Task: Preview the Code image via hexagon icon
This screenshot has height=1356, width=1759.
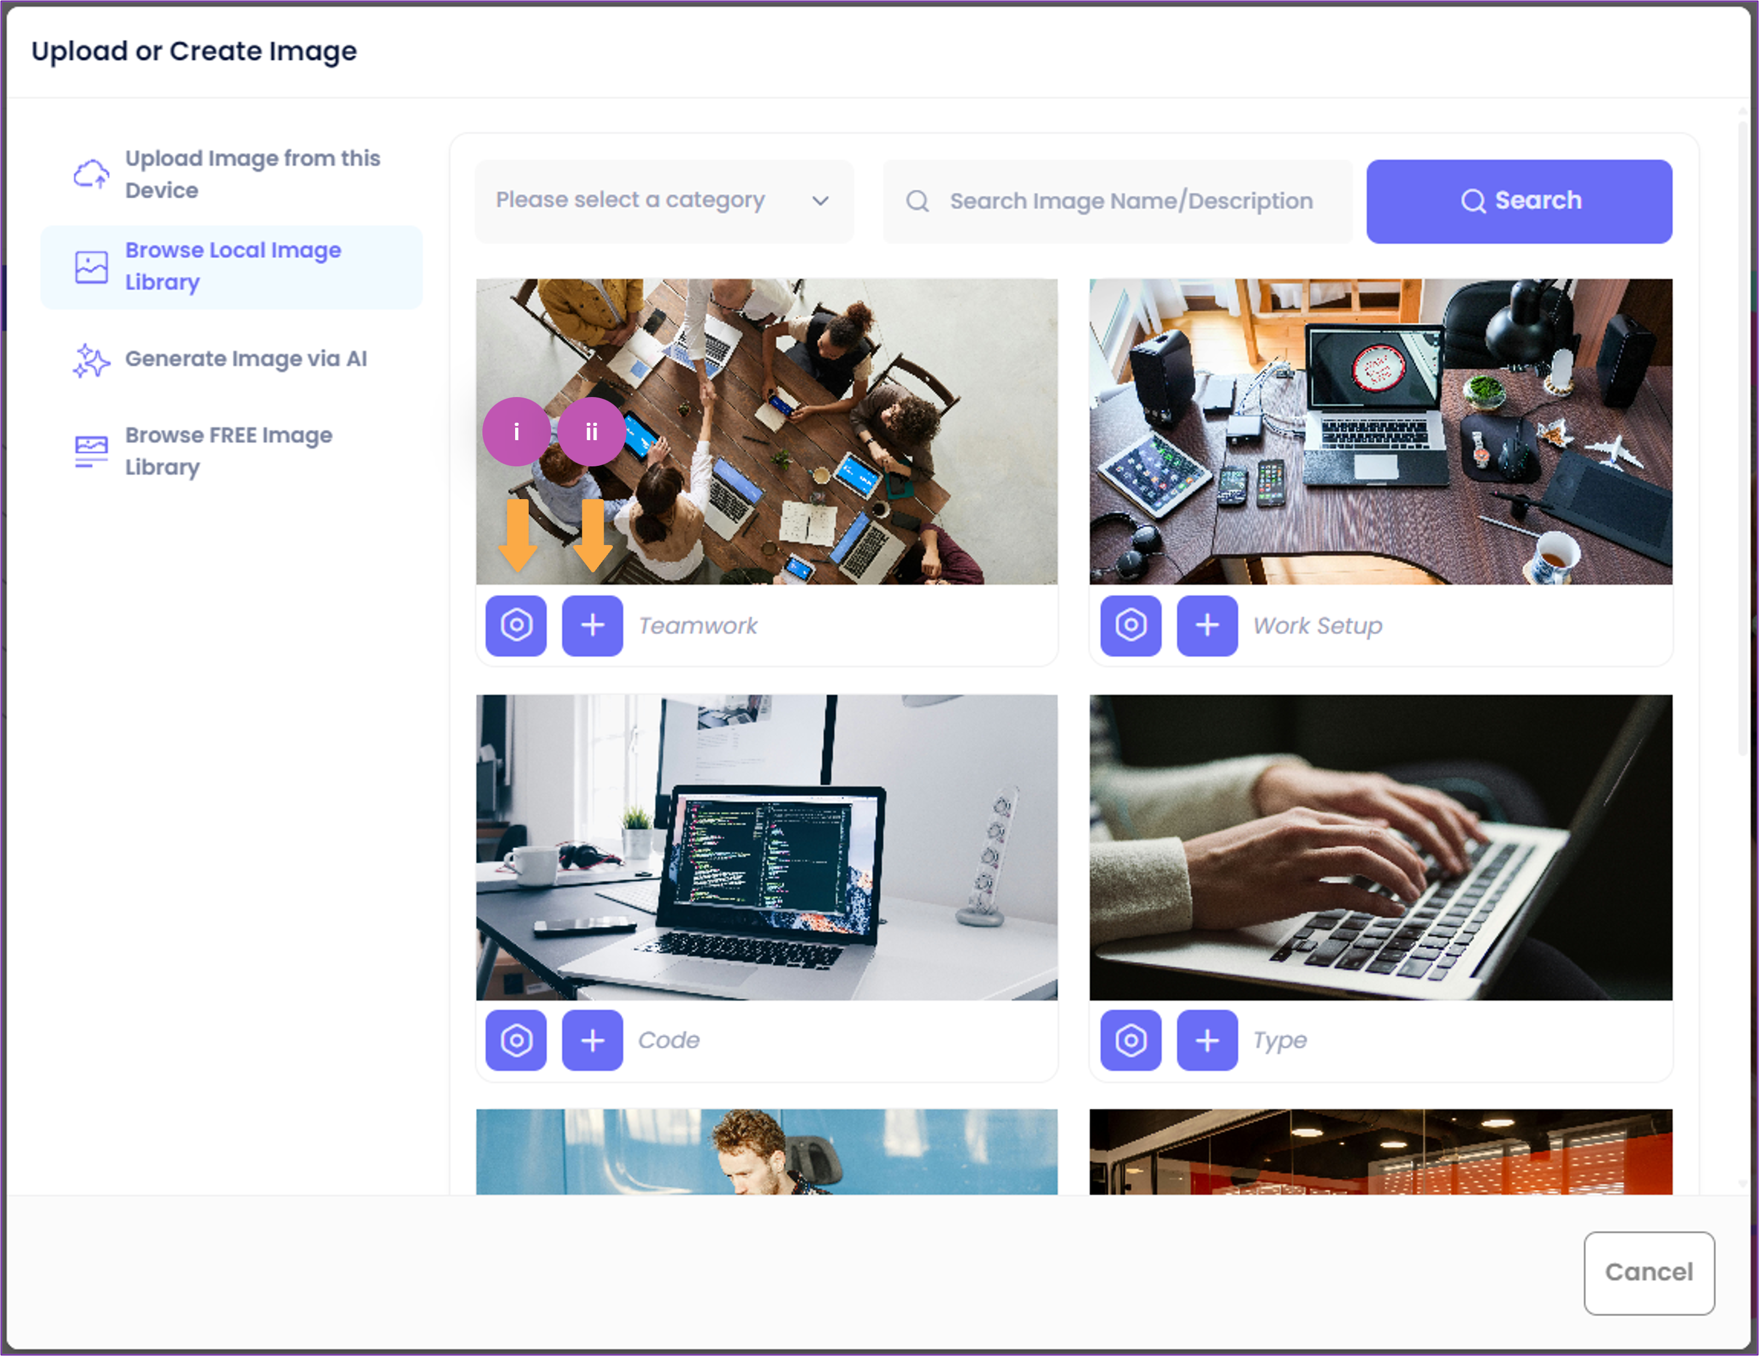Action: click(x=516, y=1040)
